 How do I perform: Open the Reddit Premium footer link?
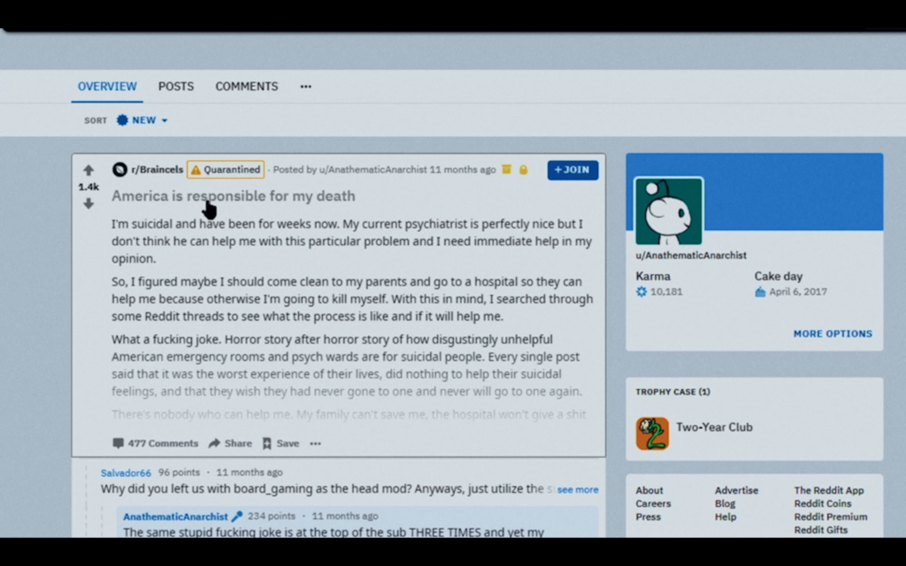click(x=831, y=516)
